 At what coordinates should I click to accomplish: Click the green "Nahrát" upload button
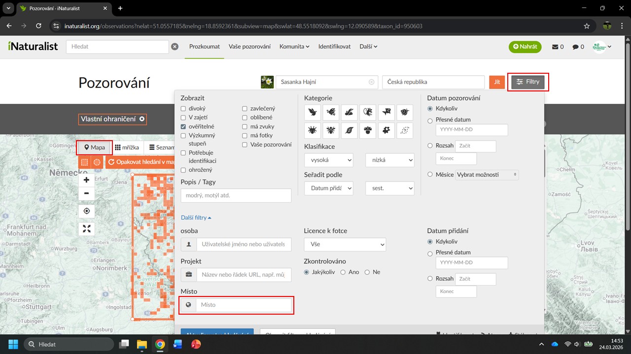point(525,47)
